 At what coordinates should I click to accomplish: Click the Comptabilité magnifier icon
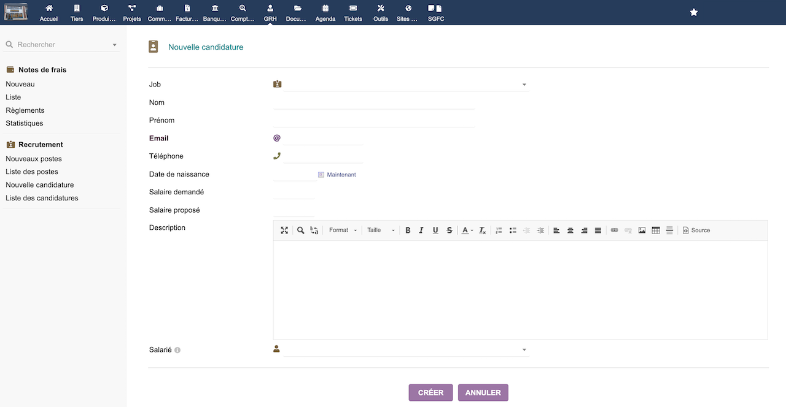click(x=243, y=9)
